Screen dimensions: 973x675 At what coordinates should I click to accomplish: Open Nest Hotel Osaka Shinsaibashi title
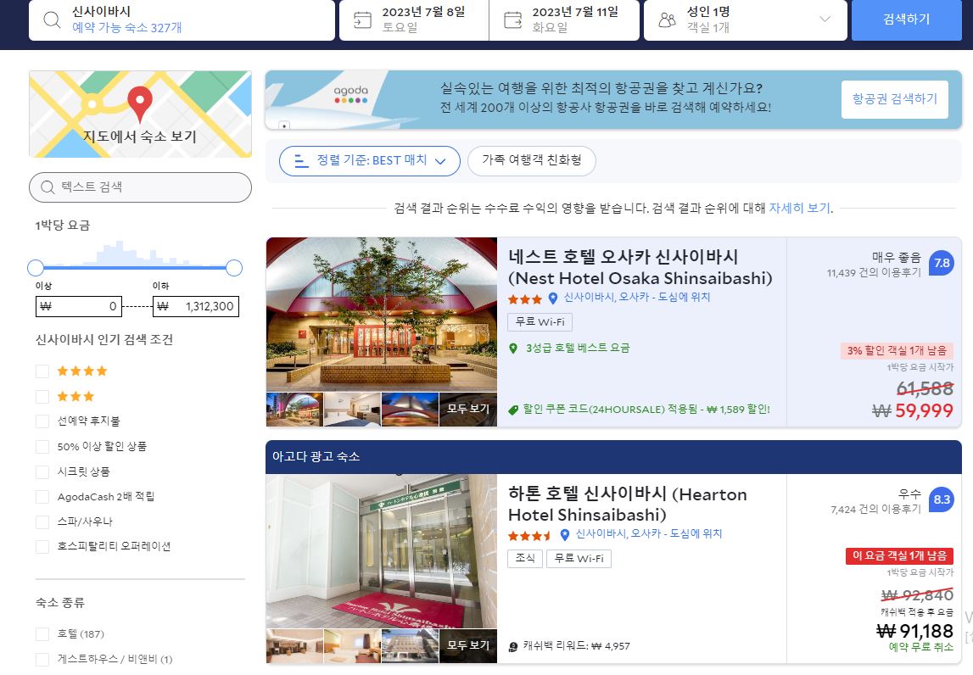pyautogui.click(x=640, y=267)
